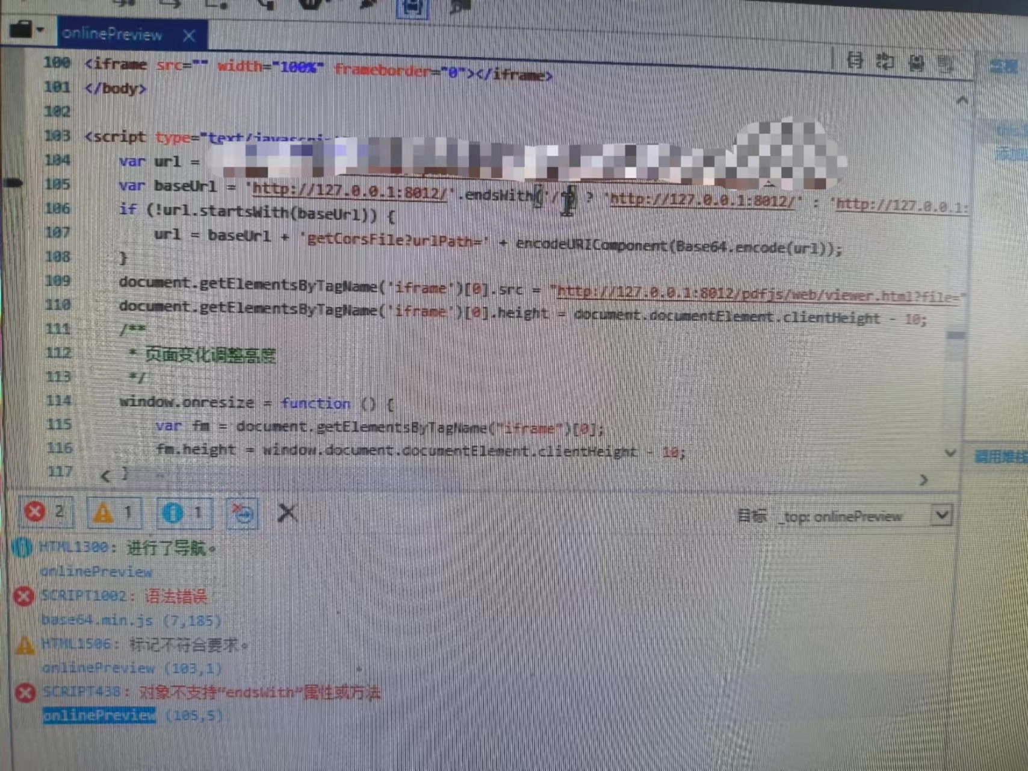Open the file picker folder icon
Screen dimensions: 1028x771
pos(26,30)
